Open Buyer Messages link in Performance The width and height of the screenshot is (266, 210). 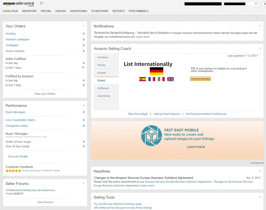[16, 112]
